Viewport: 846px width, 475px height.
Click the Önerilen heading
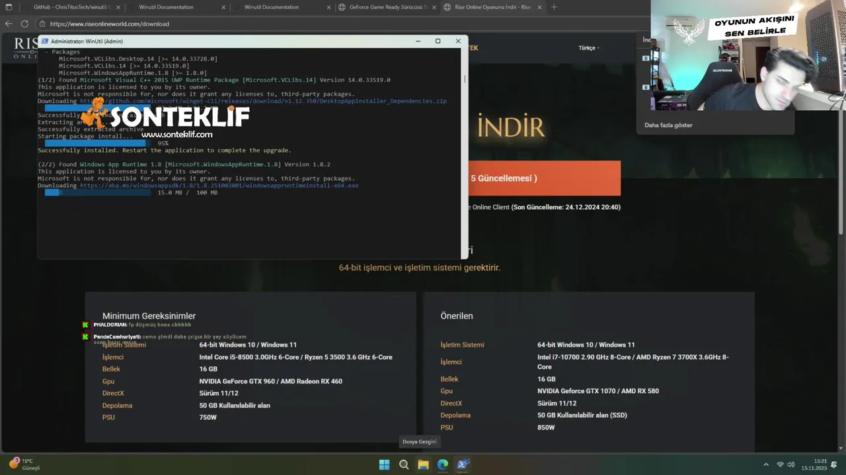pos(457,316)
